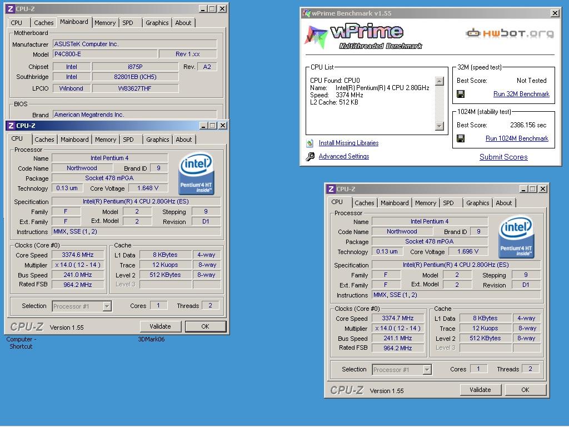The height and width of the screenshot is (427, 569).
Task: Open Processor #1 dropdown in left CPU-Z window
Action: pyautogui.click(x=107, y=306)
